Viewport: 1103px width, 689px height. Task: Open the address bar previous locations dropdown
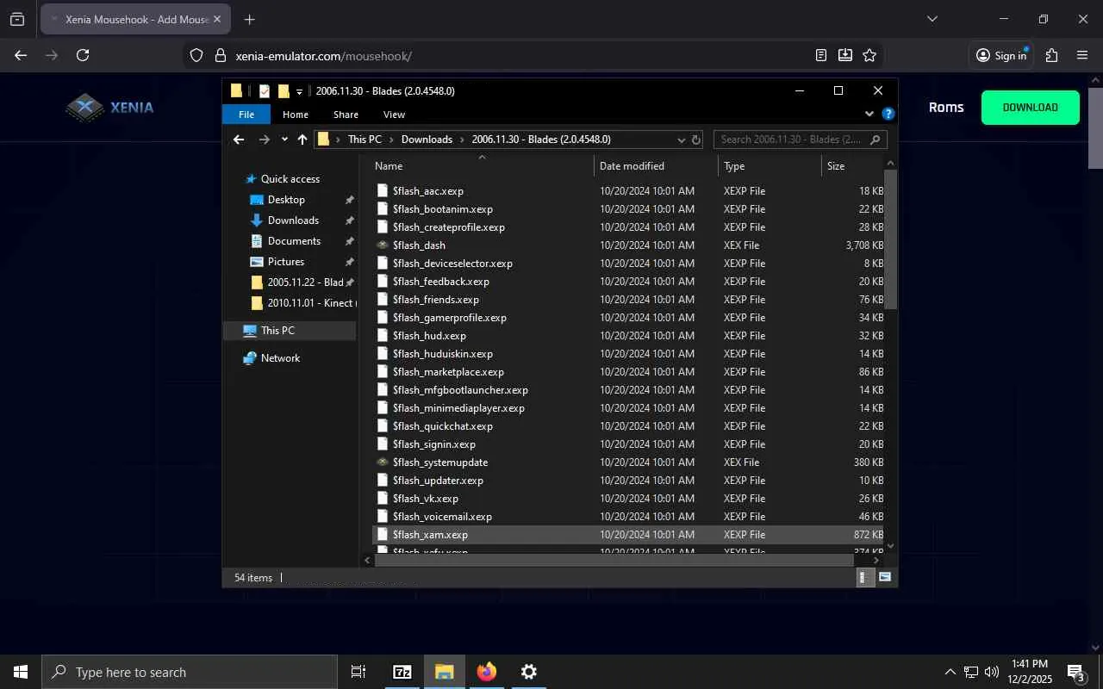pyautogui.click(x=681, y=140)
